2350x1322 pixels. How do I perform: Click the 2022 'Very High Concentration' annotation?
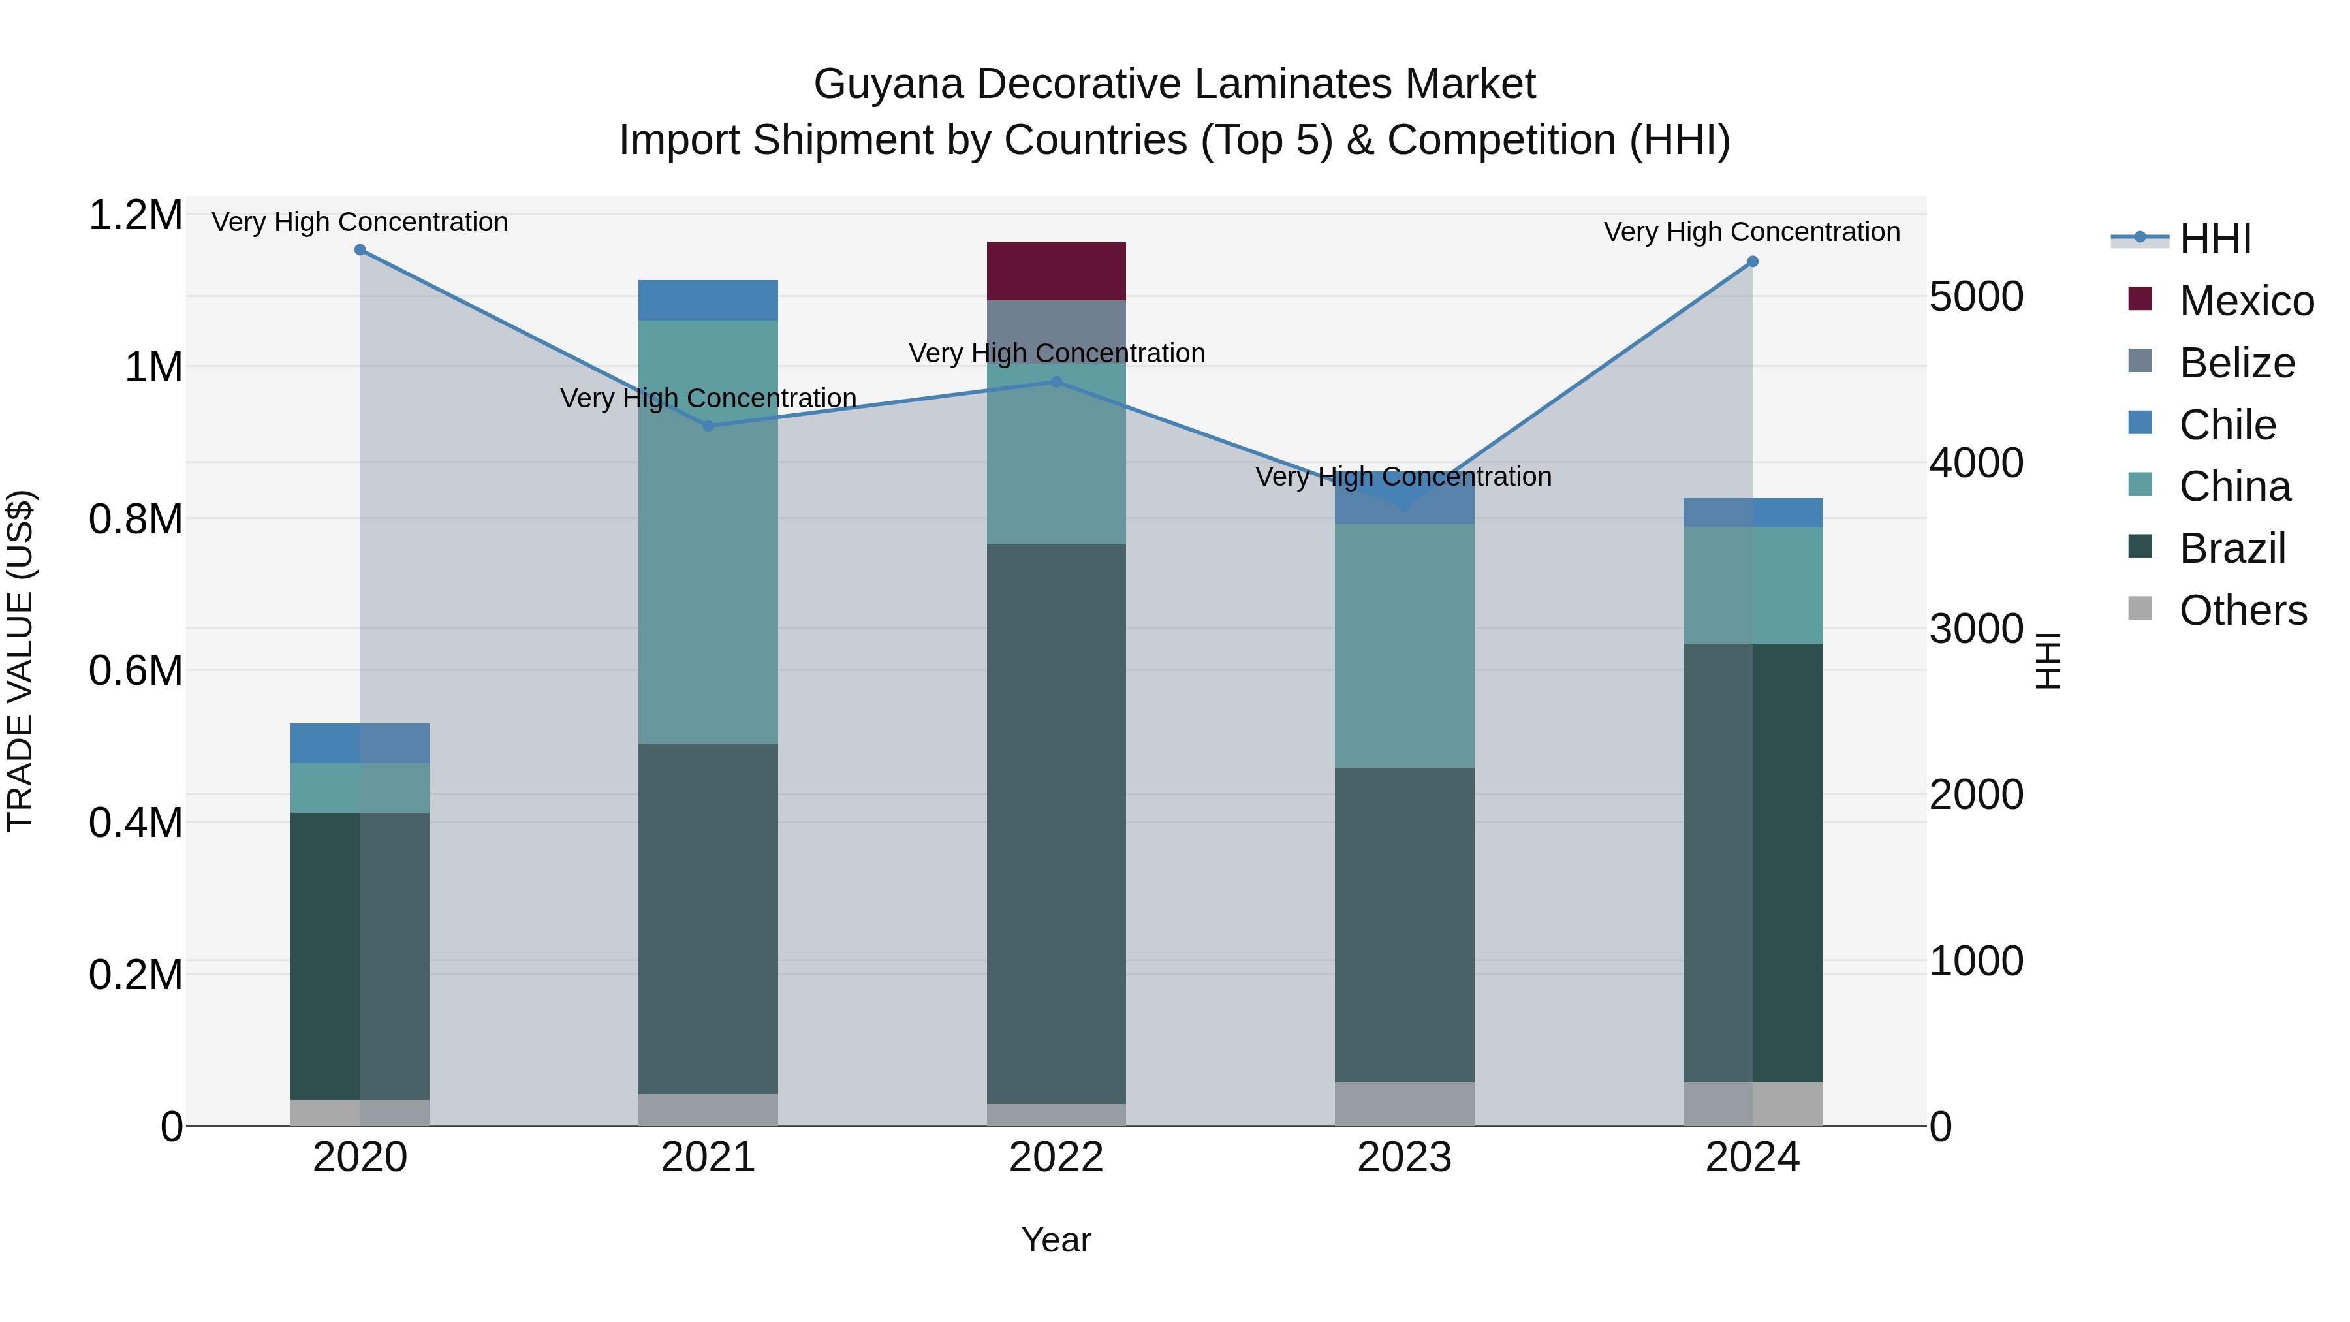click(x=1056, y=353)
